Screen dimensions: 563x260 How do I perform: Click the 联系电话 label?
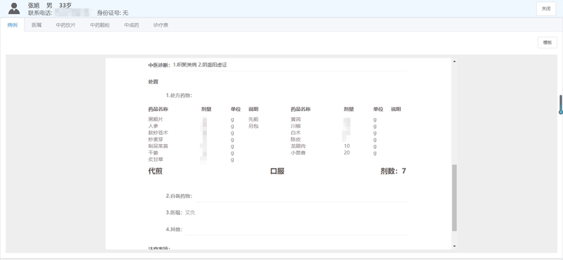tap(41, 13)
